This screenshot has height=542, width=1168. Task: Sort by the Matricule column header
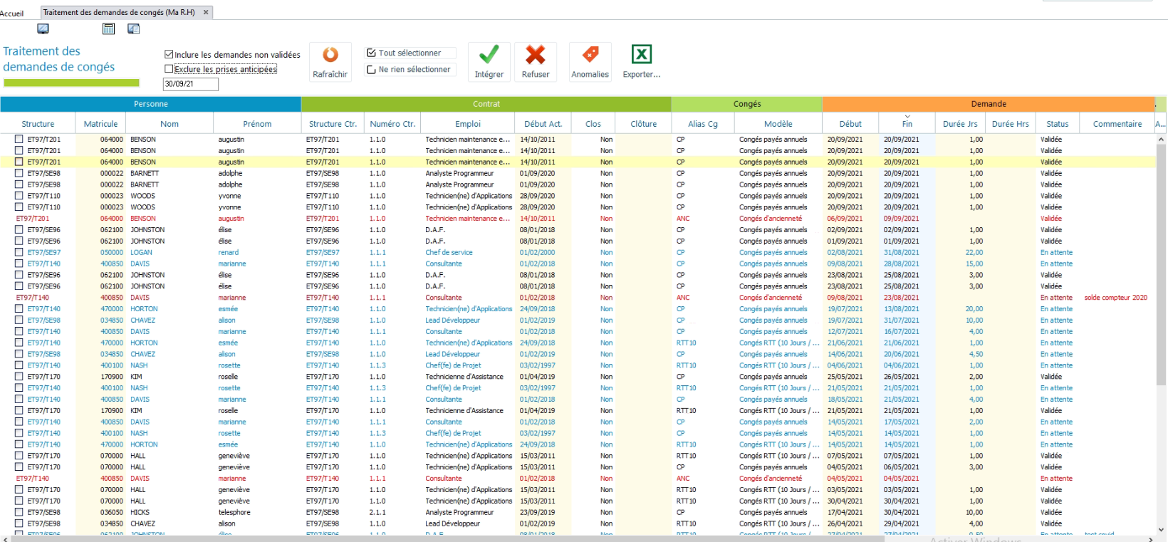point(100,124)
